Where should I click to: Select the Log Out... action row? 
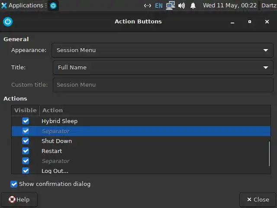(130, 171)
